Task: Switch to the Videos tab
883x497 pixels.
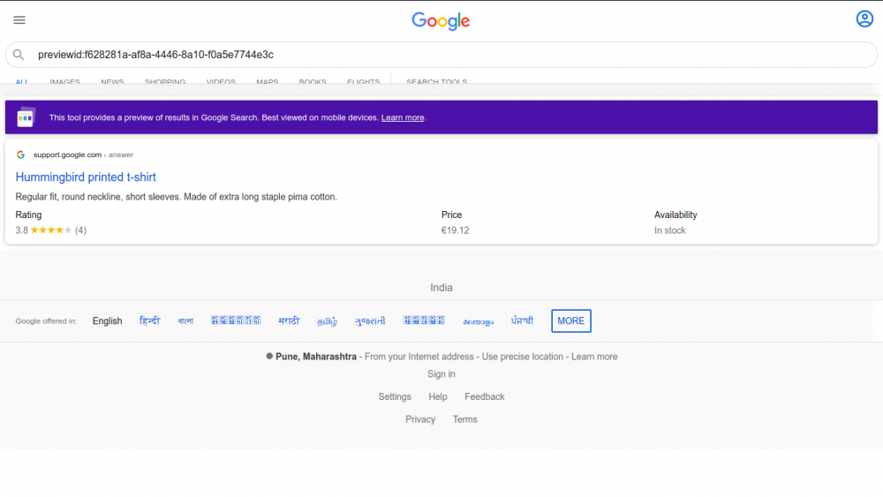Action: click(221, 81)
